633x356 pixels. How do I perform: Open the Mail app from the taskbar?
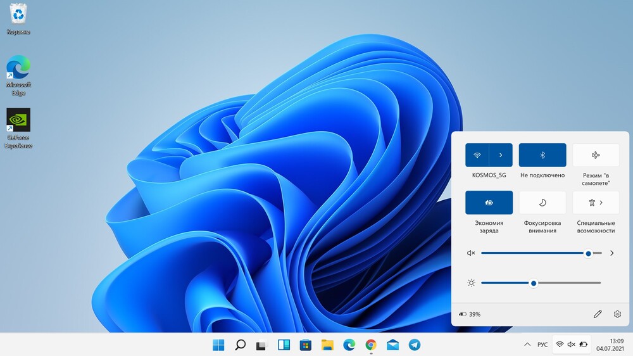pyautogui.click(x=393, y=345)
